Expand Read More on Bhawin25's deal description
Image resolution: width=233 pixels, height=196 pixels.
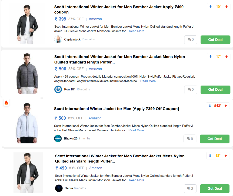pos(136,130)
